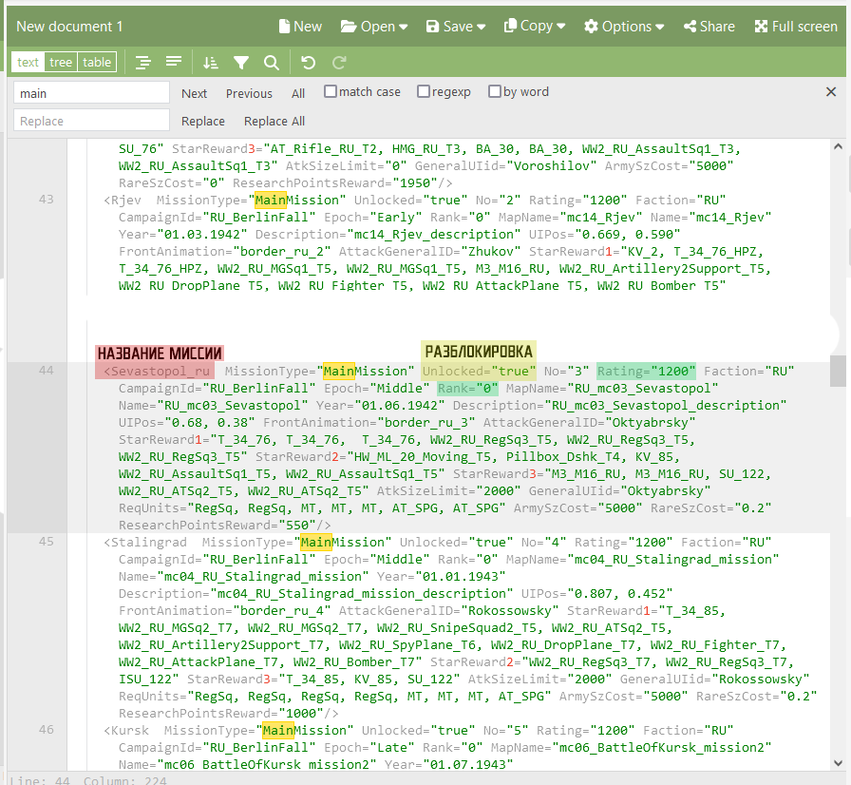
Task: Enter Full screen mode
Action: pos(796,26)
